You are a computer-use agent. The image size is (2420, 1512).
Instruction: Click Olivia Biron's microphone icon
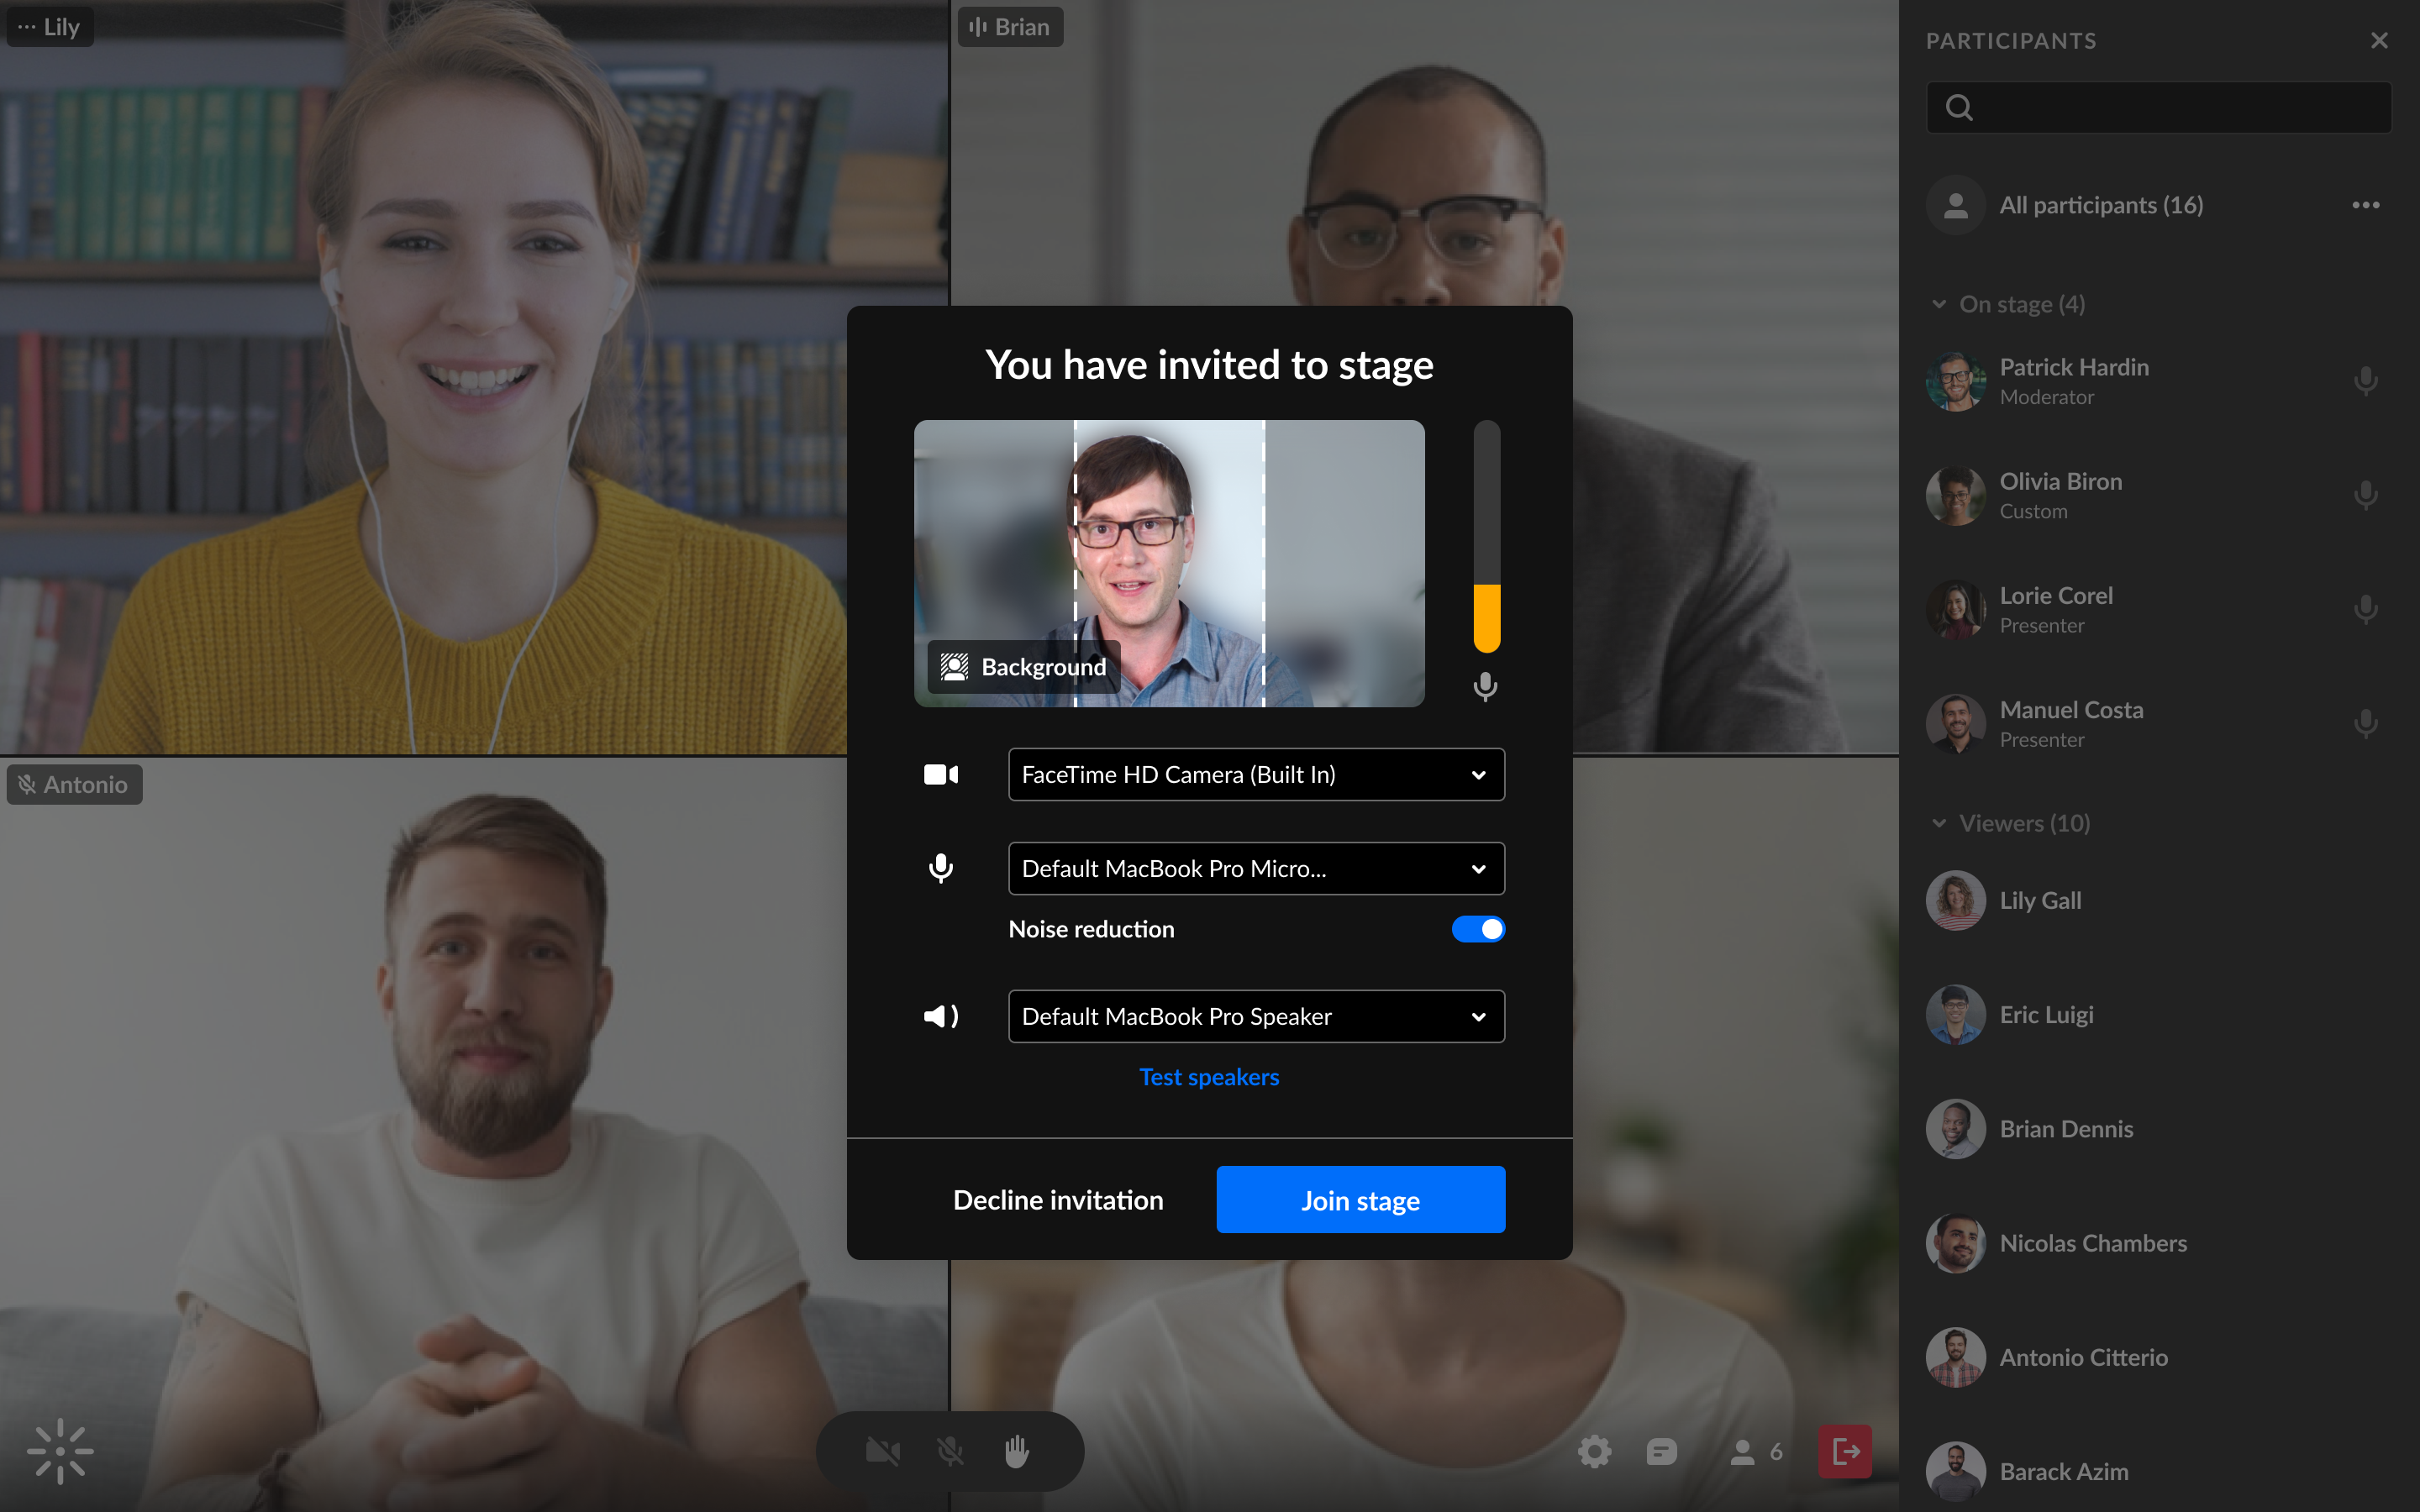pyautogui.click(x=2365, y=495)
